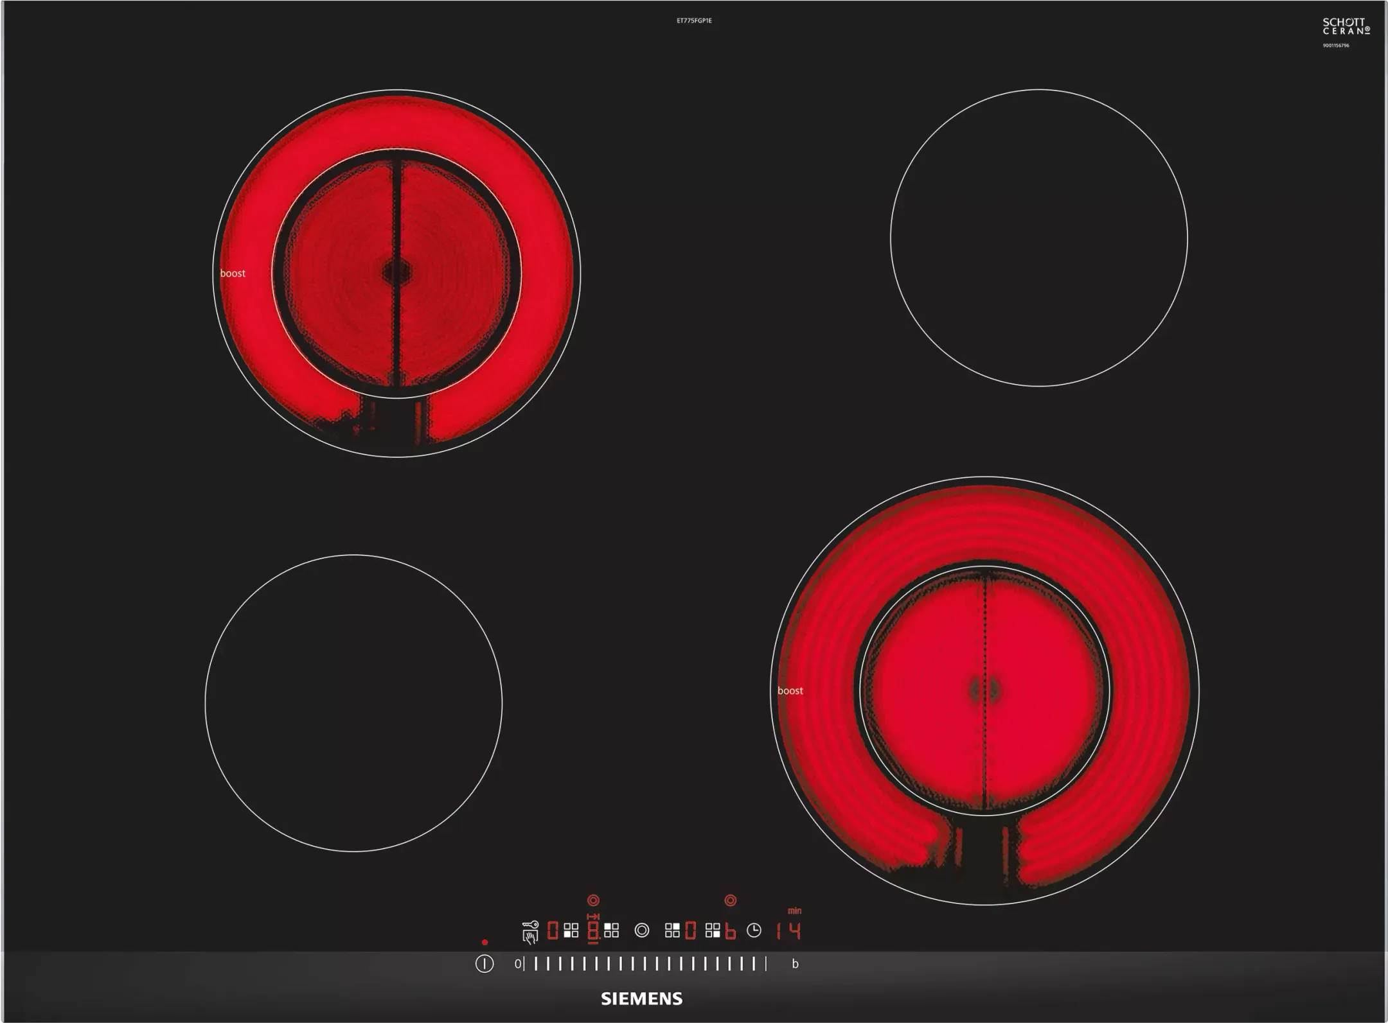Viewport: 1388px width, 1023px height.
Task: Touch the middle of the power level slider
Action: coord(644,964)
